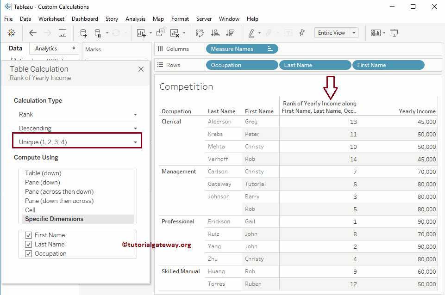The image size is (445, 295).
Task: Toggle the Occupation dimension checkbox
Action: click(28, 253)
